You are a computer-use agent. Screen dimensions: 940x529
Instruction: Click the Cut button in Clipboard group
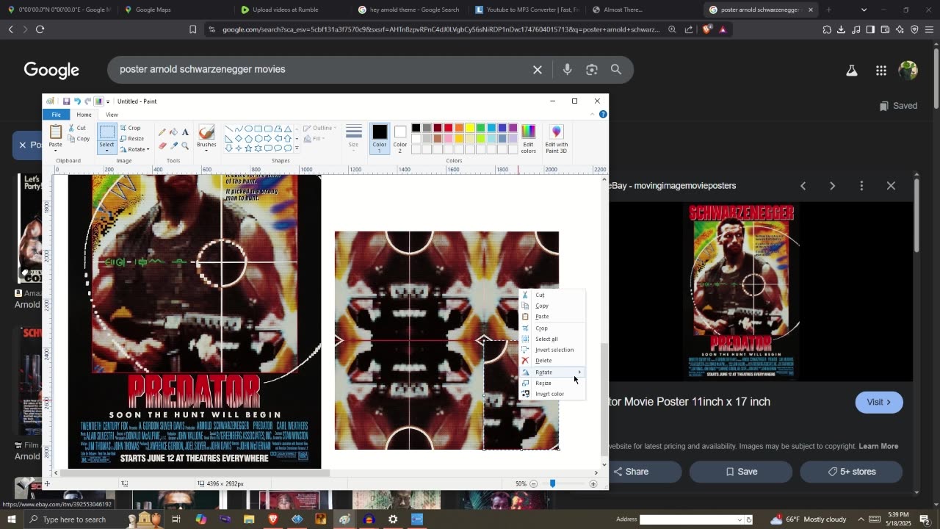[77, 128]
